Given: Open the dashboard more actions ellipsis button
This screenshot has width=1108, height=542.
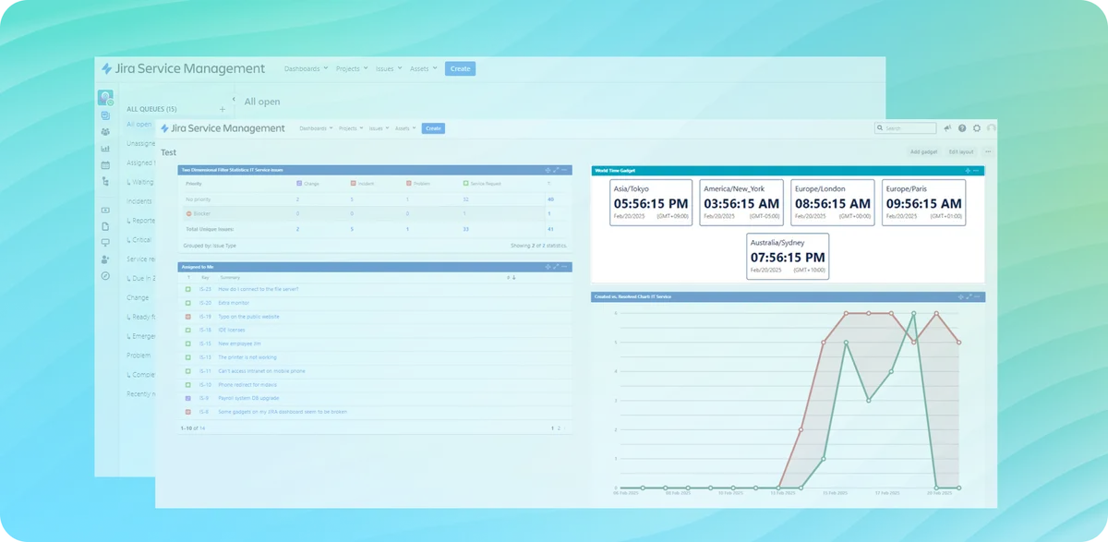Looking at the screenshot, I should (x=988, y=151).
